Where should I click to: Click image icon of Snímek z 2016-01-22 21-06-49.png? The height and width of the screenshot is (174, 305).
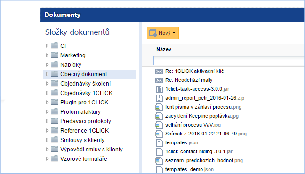pyautogui.click(x=159, y=134)
